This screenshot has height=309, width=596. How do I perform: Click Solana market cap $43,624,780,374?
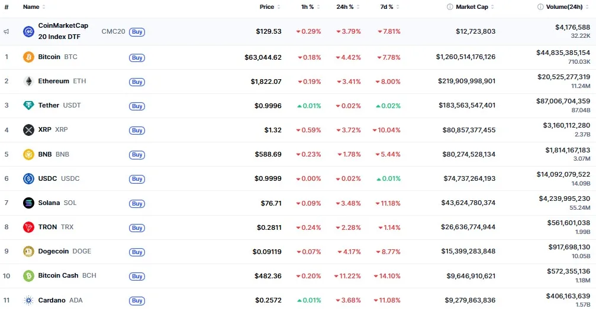[468, 203]
